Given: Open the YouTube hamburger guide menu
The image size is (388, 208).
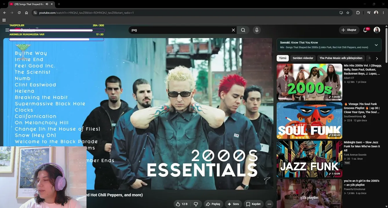Looking at the screenshot, I should 7,30.
